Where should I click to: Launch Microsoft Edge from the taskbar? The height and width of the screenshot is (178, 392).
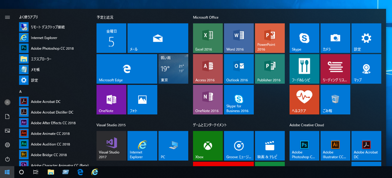click(x=80, y=172)
